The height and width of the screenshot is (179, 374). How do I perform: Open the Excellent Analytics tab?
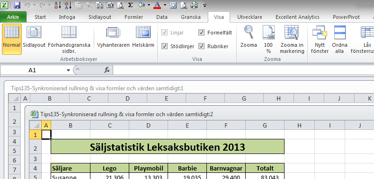297,17
